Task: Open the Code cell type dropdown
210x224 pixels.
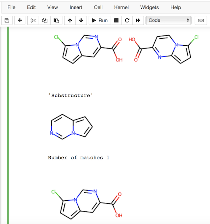Action: pos(169,21)
